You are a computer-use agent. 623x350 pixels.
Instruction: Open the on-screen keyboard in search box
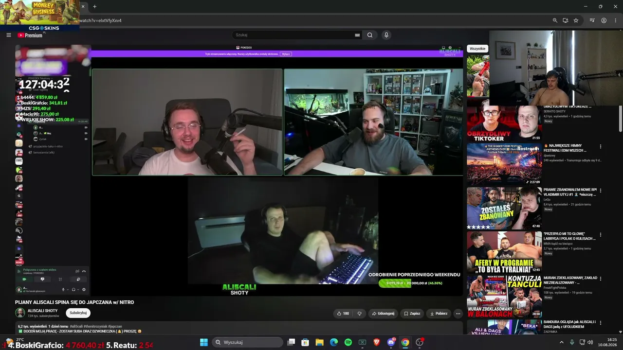pyautogui.click(x=357, y=35)
